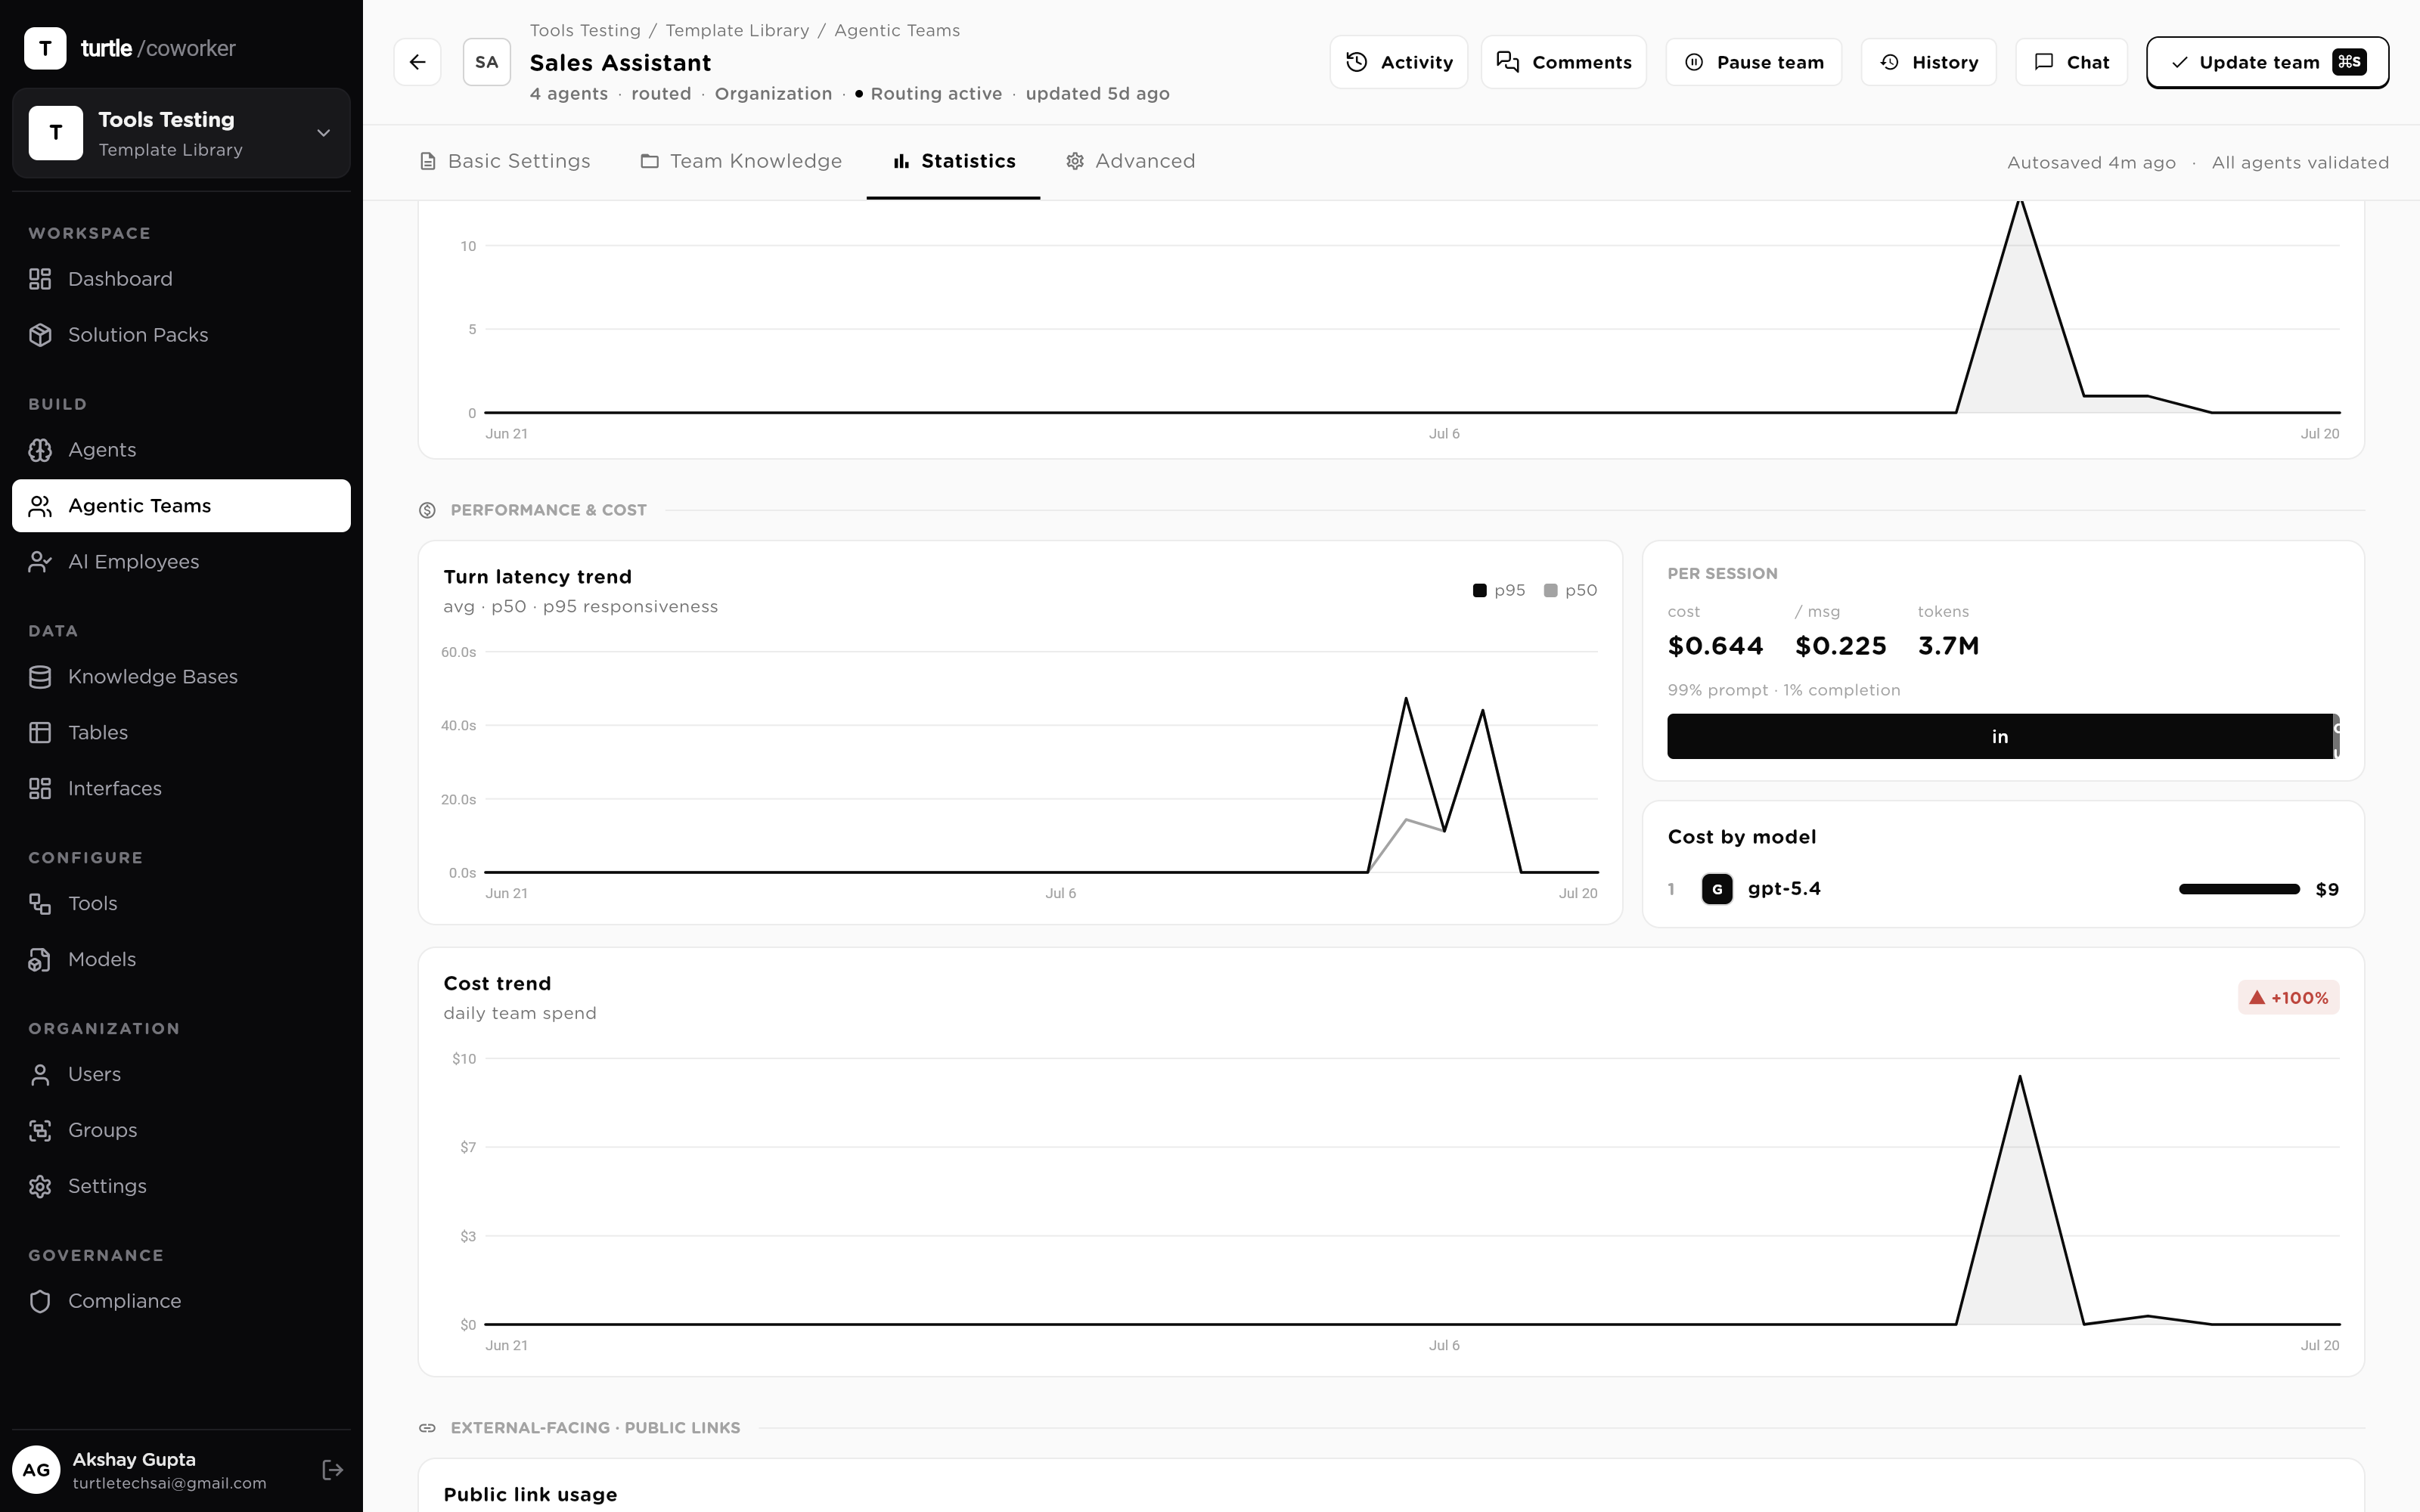Open the Comments panel
The width and height of the screenshot is (2420, 1512).
tap(1564, 62)
